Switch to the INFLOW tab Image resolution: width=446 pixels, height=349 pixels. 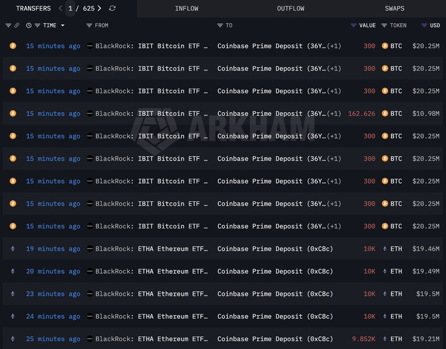tap(186, 8)
